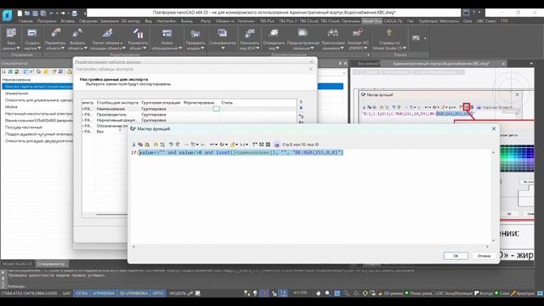Switch to the Model Studio CS bottom tab
Screen dimensions: 544x306
[17, 264]
